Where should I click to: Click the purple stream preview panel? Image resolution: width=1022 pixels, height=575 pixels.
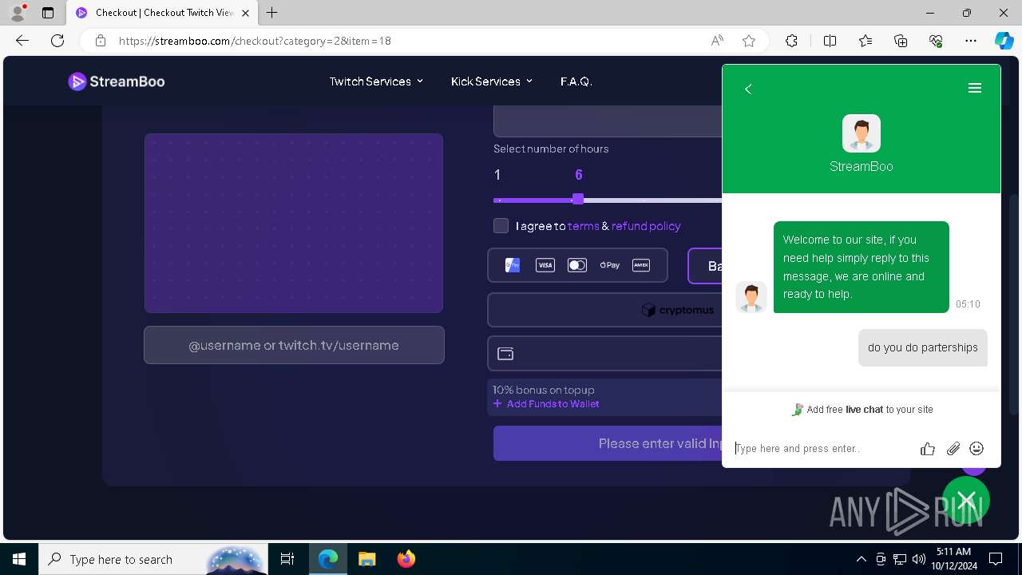coord(294,223)
